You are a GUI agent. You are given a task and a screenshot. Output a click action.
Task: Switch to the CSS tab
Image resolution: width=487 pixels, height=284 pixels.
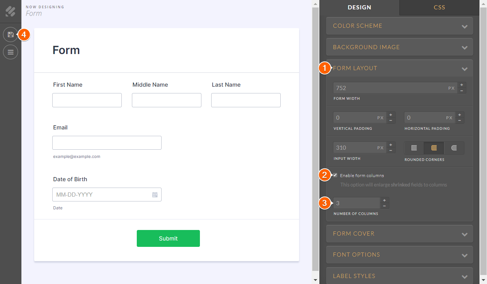coord(439,8)
